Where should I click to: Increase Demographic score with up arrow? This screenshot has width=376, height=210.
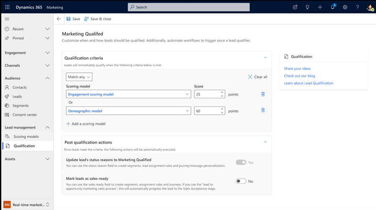click(x=222, y=109)
